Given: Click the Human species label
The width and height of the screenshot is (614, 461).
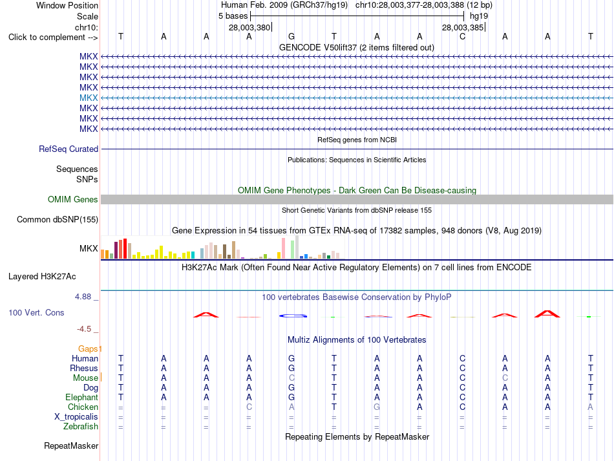Looking at the screenshot, I should [x=85, y=358].
